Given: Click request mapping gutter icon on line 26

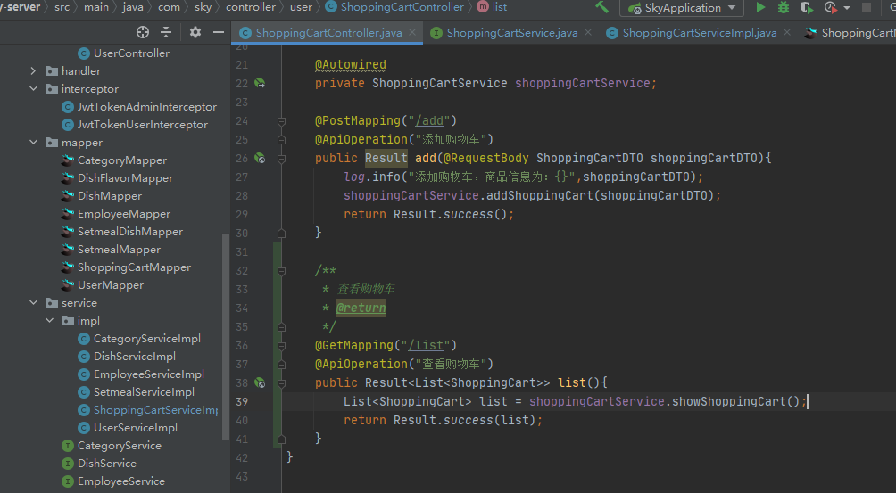Looking at the screenshot, I should click(260, 158).
